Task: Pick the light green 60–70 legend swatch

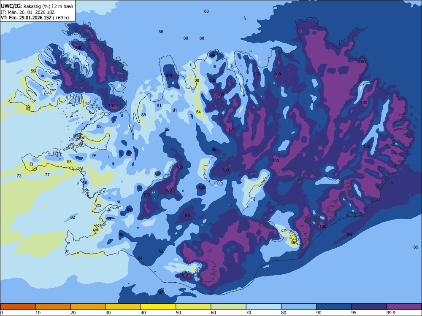Action: click(x=228, y=307)
